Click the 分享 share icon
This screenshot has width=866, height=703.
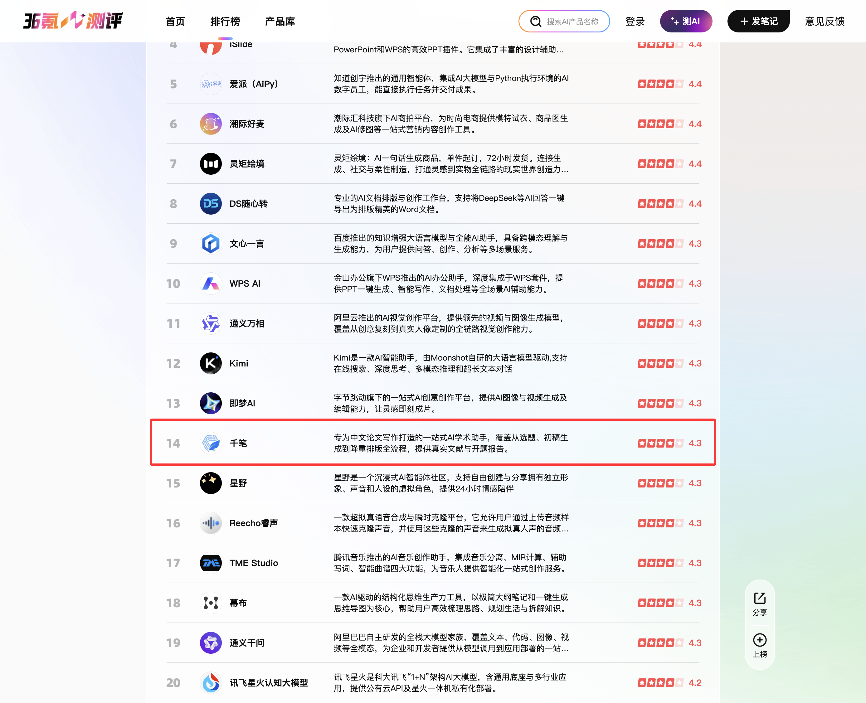point(760,598)
